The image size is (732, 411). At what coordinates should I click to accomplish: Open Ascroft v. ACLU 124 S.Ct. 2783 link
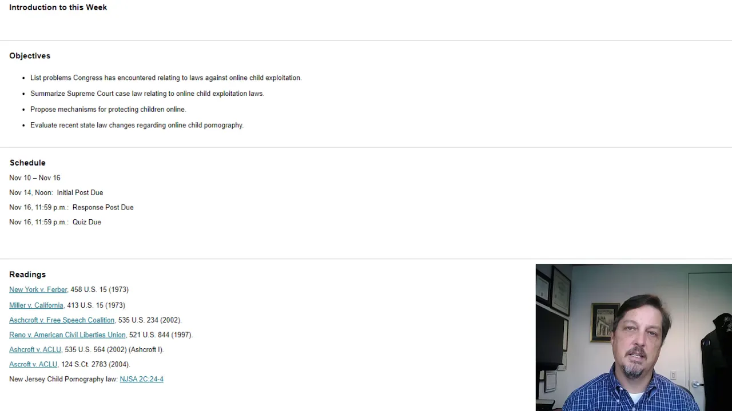tap(34, 364)
